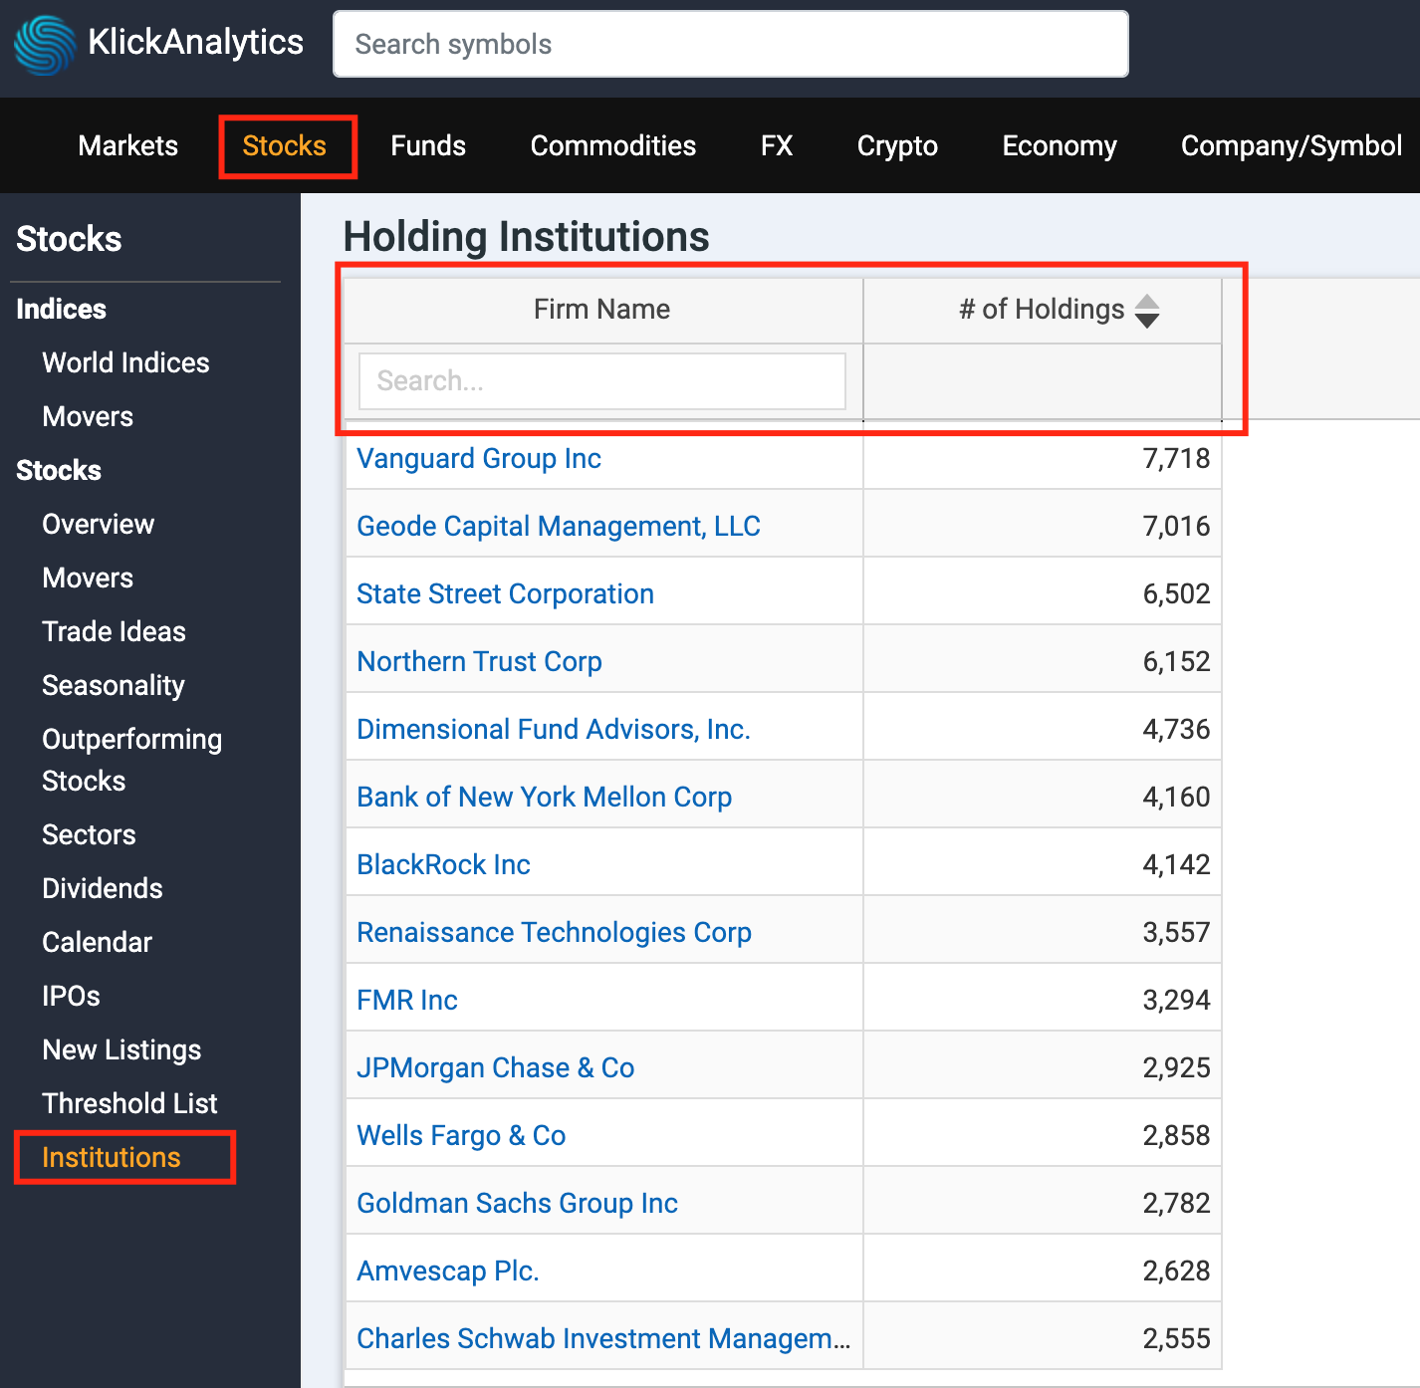The image size is (1420, 1388).
Task: Open the Stocks menu tab
Action: point(285,145)
